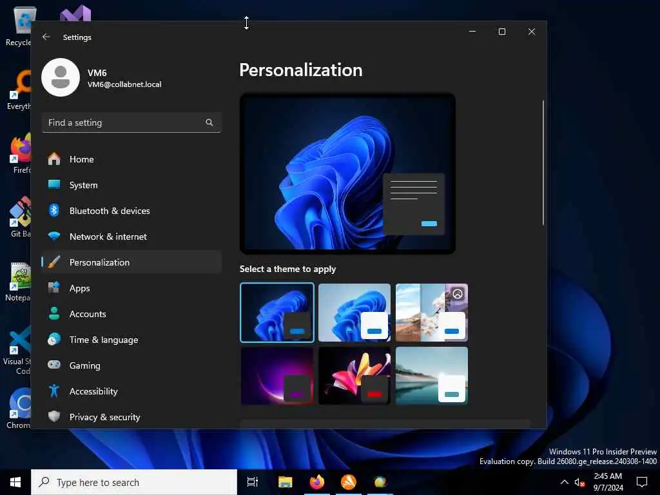Select the Chrome desktop shortcut
660x495 pixels.
(18, 408)
